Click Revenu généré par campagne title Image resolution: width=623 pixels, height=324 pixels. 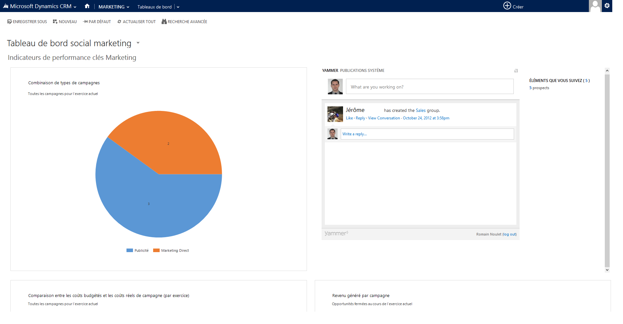coord(361,295)
